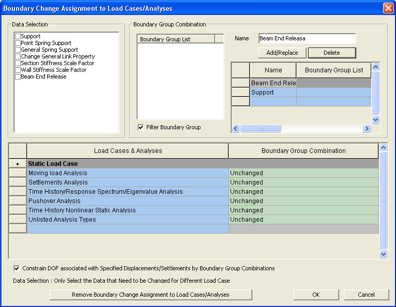Open Moving load Analysis combination cell
Image resolution: width=396 pixels, height=307 pixels.
303,173
